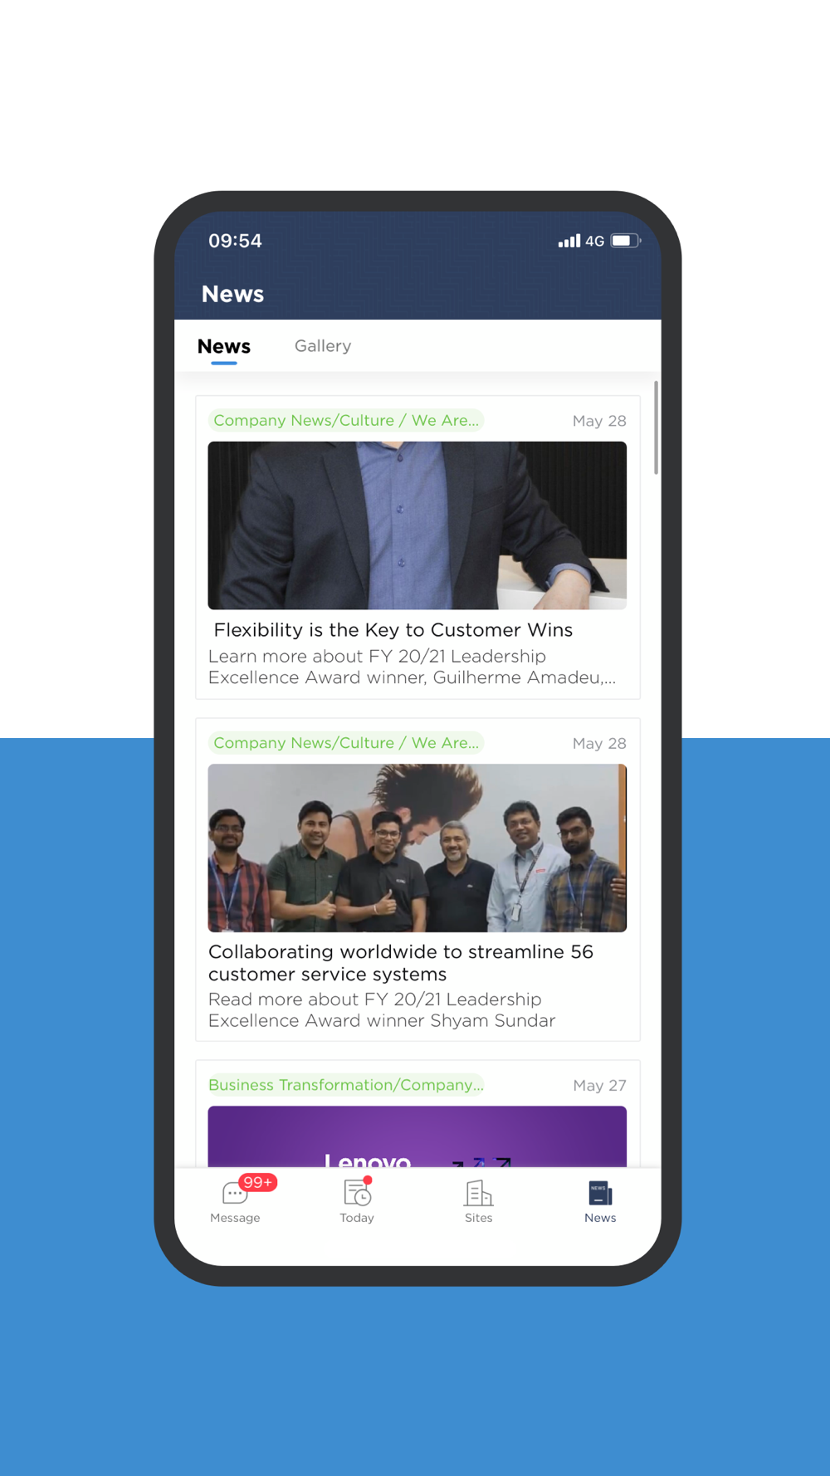Open the group team photo thumbnail
The image size is (830, 1476).
pos(417,848)
